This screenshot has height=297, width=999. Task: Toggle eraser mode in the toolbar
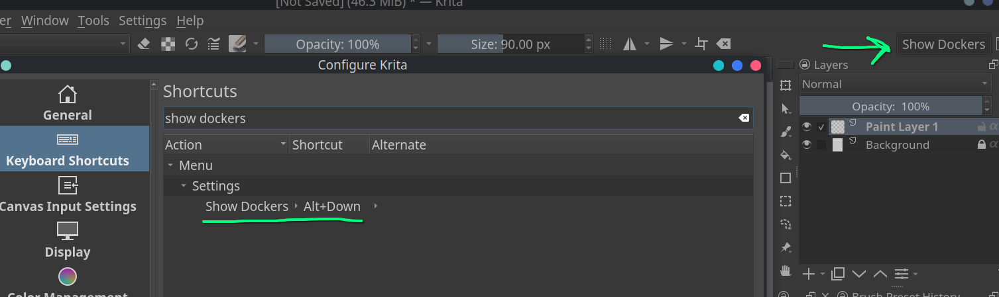[144, 44]
